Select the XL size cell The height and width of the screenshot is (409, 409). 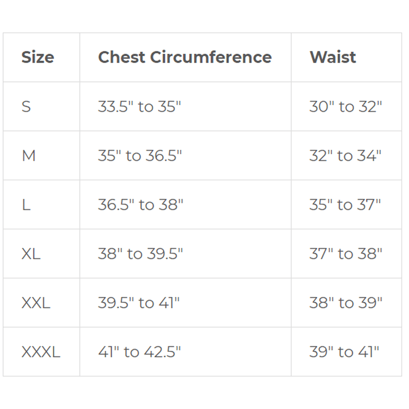coord(31,254)
